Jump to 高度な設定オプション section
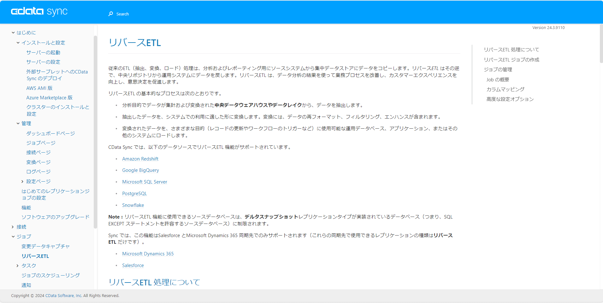This screenshot has height=303, width=603. (x=510, y=99)
